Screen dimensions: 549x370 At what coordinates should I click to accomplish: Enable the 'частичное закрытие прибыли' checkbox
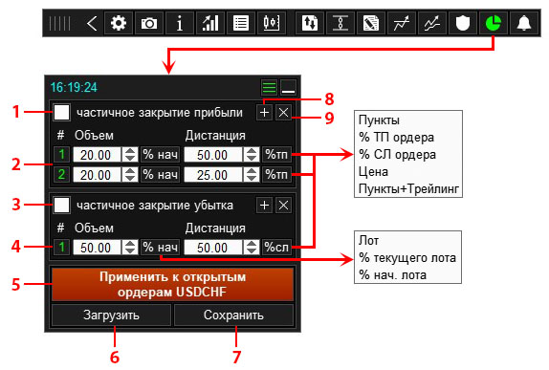pyautogui.click(x=61, y=113)
